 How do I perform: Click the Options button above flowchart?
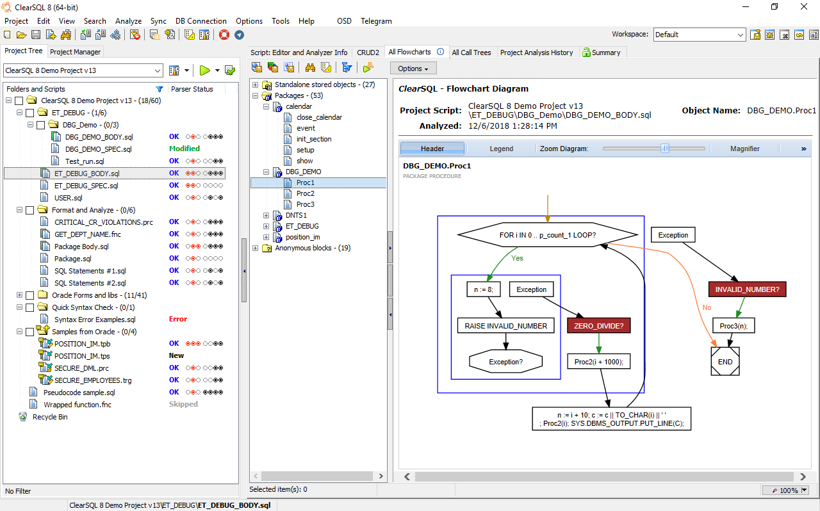point(413,69)
